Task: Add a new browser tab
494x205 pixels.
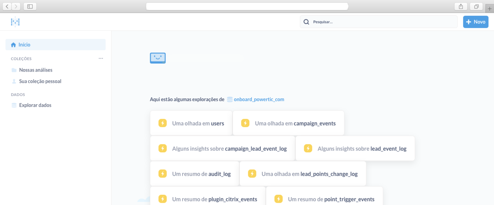Action: point(489,9)
